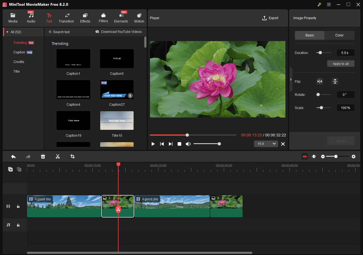Screen dimensions: 363x255
Task: Zoom in the timeline
Action: point(353,156)
